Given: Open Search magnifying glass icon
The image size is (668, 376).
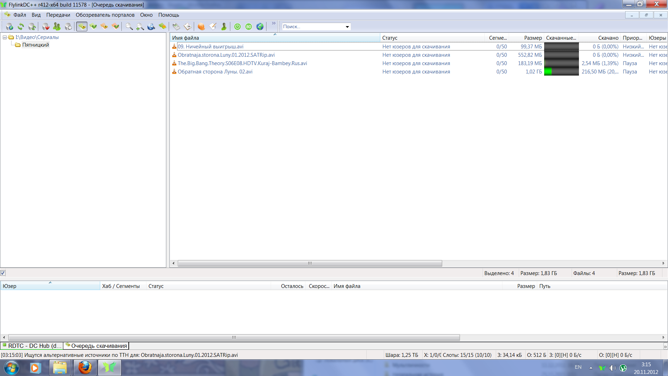Looking at the screenshot, I should point(129,26).
